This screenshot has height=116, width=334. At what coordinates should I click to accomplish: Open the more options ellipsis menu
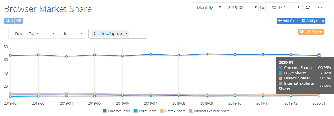(320, 7)
